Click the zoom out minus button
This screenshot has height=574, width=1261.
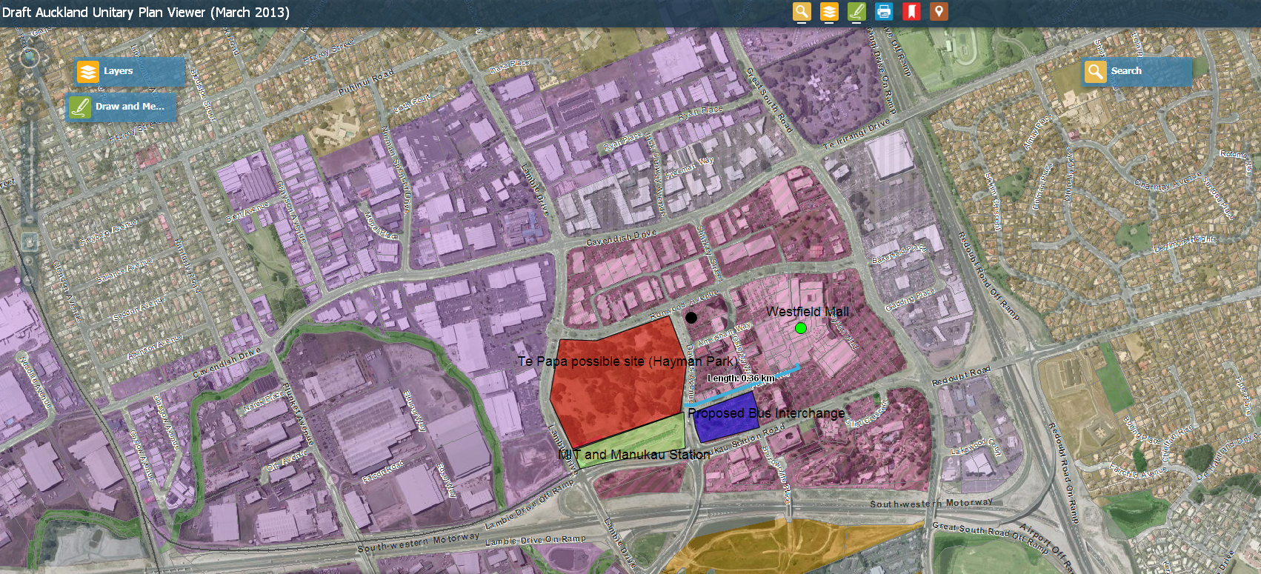pos(30,220)
